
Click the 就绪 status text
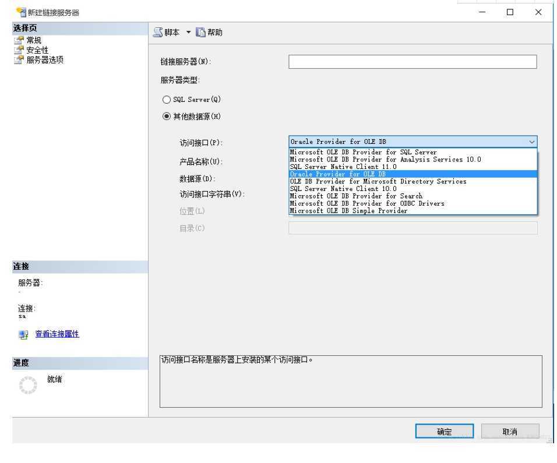tap(55, 380)
